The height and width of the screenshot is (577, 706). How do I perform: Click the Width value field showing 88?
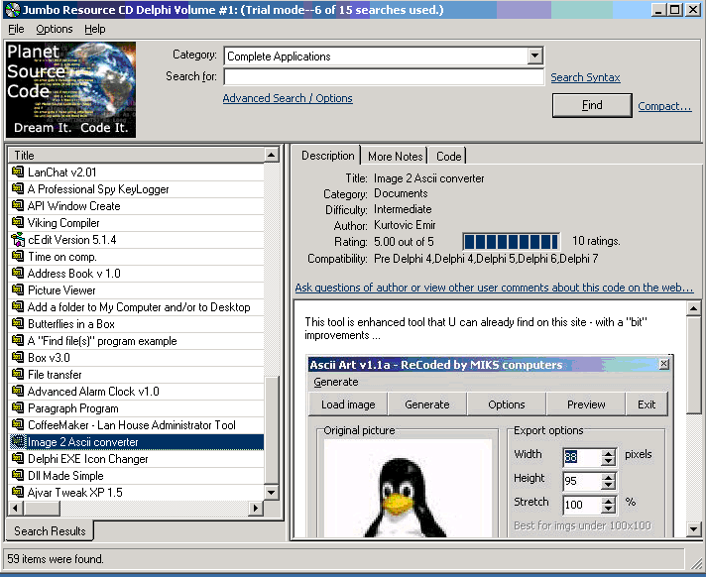(x=582, y=457)
